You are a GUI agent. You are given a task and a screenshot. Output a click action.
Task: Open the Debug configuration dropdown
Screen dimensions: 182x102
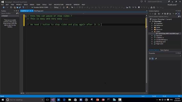click(60, 7)
